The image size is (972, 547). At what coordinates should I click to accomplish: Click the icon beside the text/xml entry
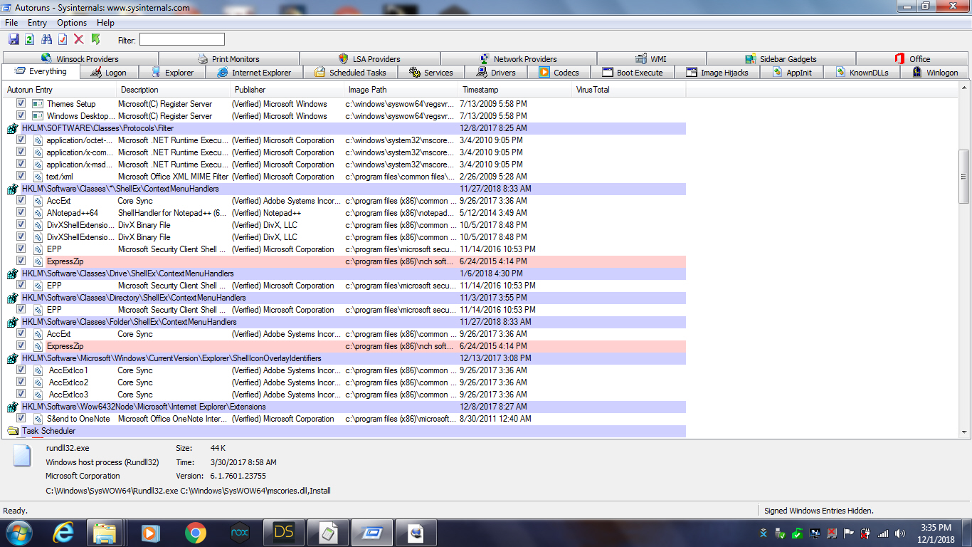pyautogui.click(x=38, y=177)
